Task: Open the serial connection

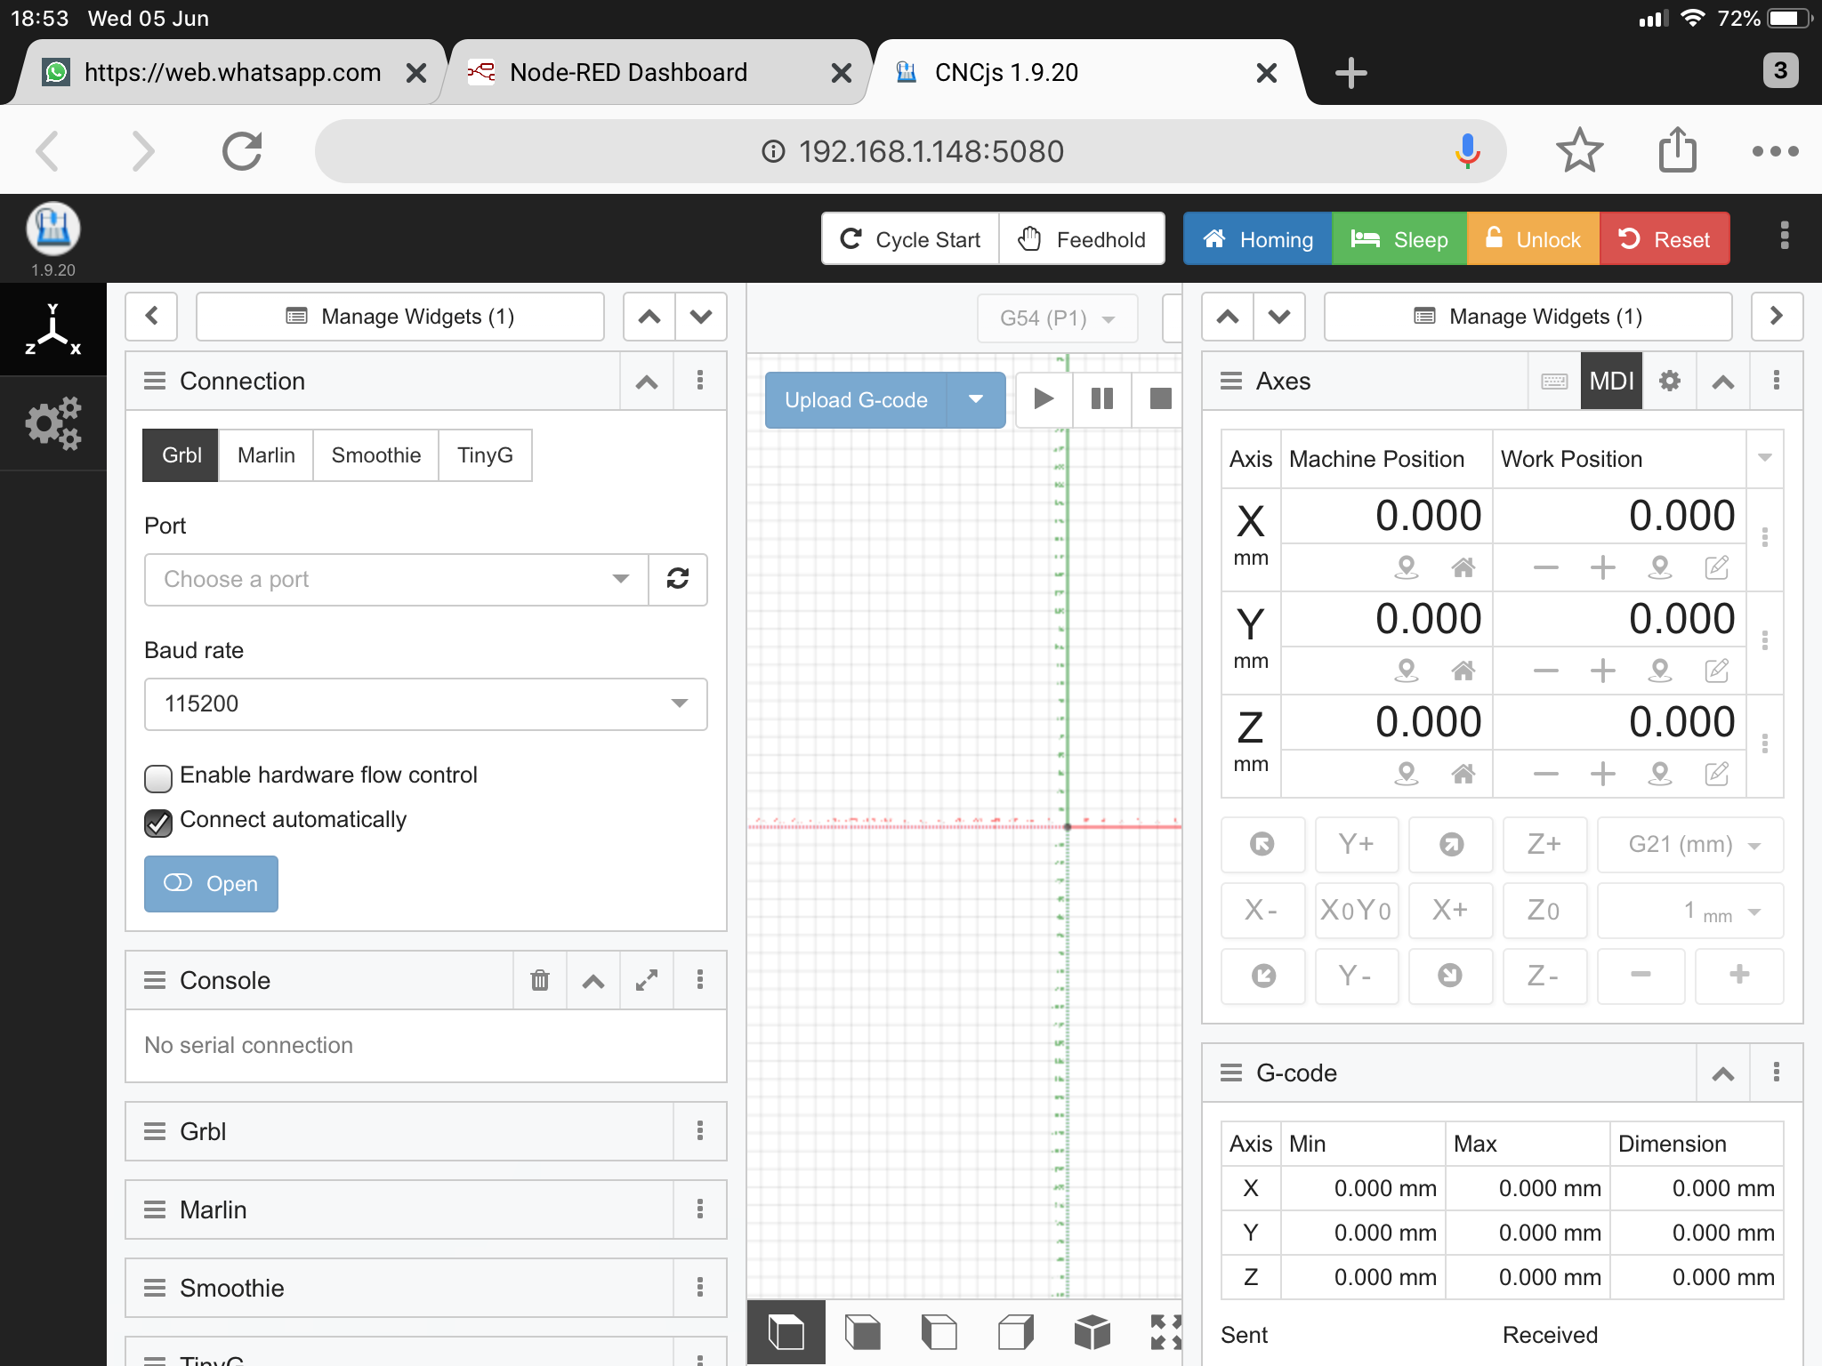Action: [211, 884]
